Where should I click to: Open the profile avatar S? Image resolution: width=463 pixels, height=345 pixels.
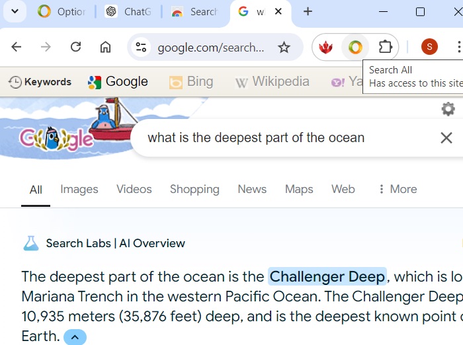429,47
